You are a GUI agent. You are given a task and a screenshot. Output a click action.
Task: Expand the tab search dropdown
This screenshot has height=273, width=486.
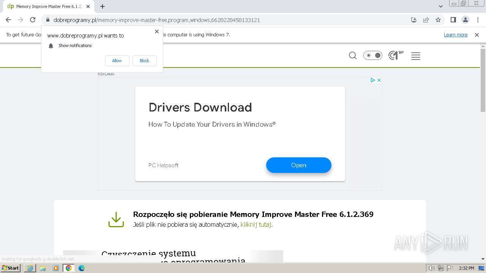(441, 6)
